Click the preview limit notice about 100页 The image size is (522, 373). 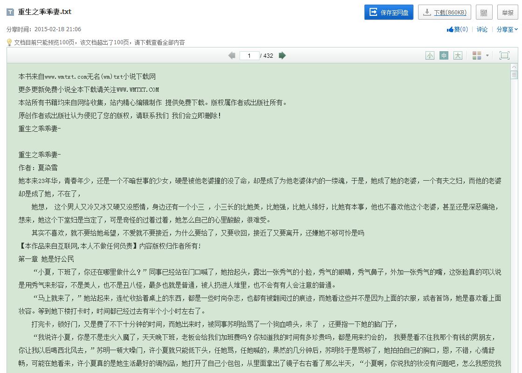pos(99,42)
